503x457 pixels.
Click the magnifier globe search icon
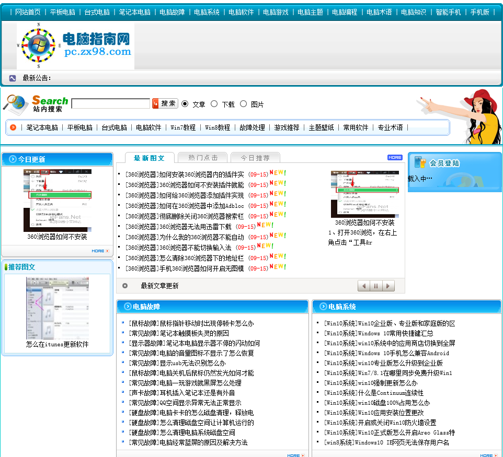click(16, 104)
